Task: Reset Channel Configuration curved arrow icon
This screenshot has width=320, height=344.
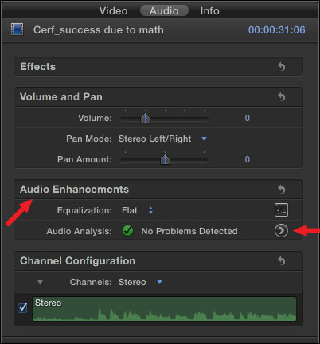Action: coord(281,261)
